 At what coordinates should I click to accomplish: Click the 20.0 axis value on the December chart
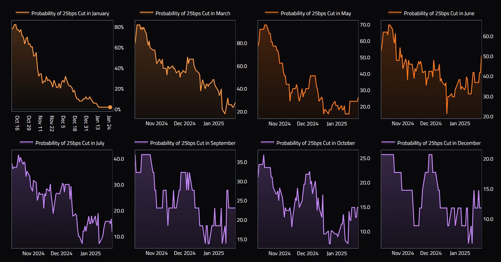click(489, 159)
